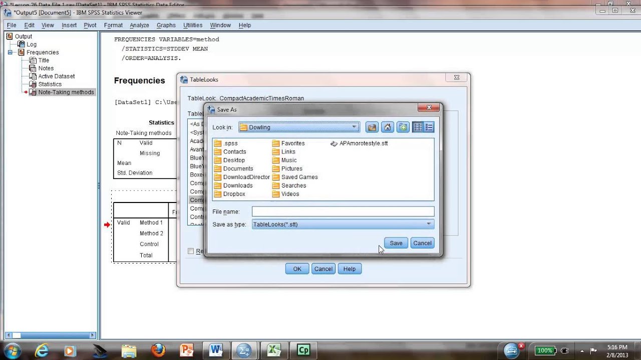The height and width of the screenshot is (360, 641).
Task: Open the Edit menu
Action: [x=30, y=25]
